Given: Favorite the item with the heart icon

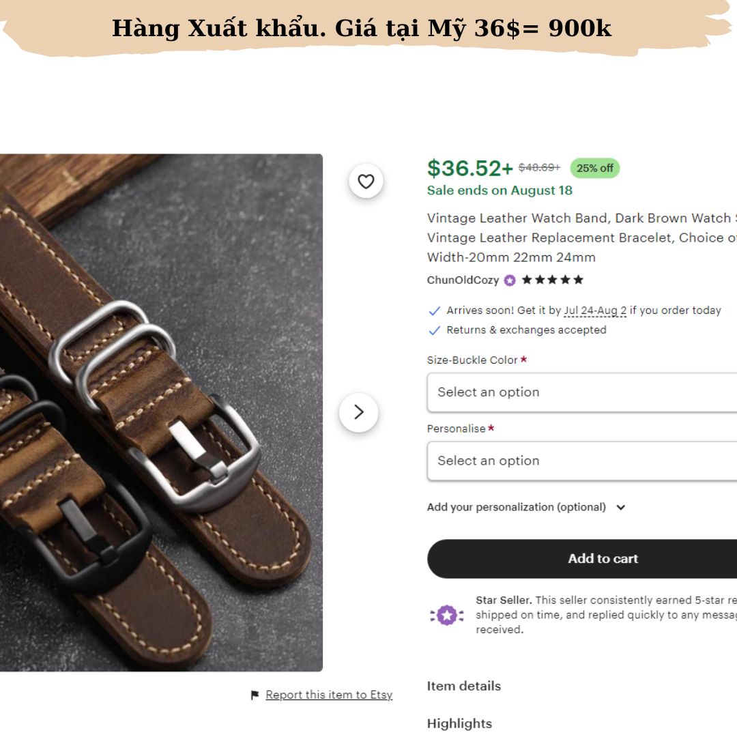Looking at the screenshot, I should [x=366, y=181].
